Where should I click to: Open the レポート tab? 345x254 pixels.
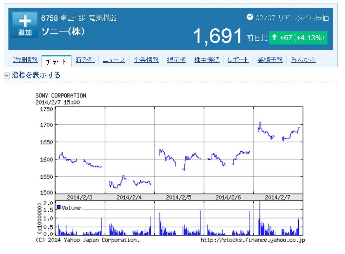tap(238, 60)
